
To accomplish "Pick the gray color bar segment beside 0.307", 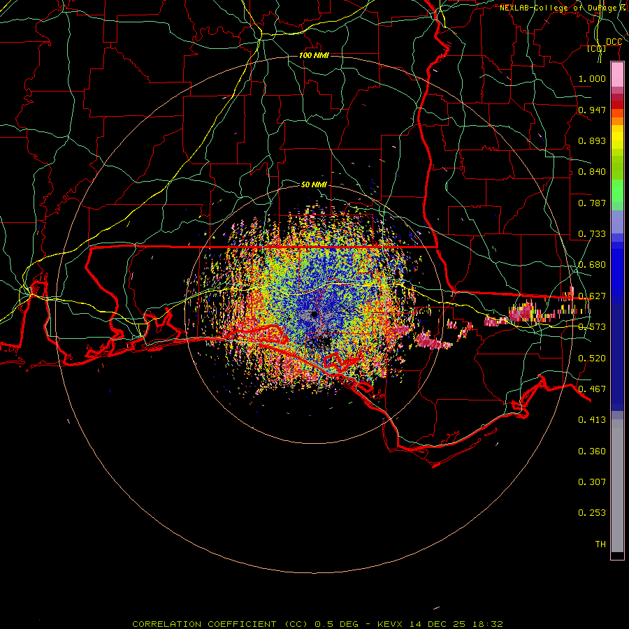I will pyautogui.click(x=617, y=486).
